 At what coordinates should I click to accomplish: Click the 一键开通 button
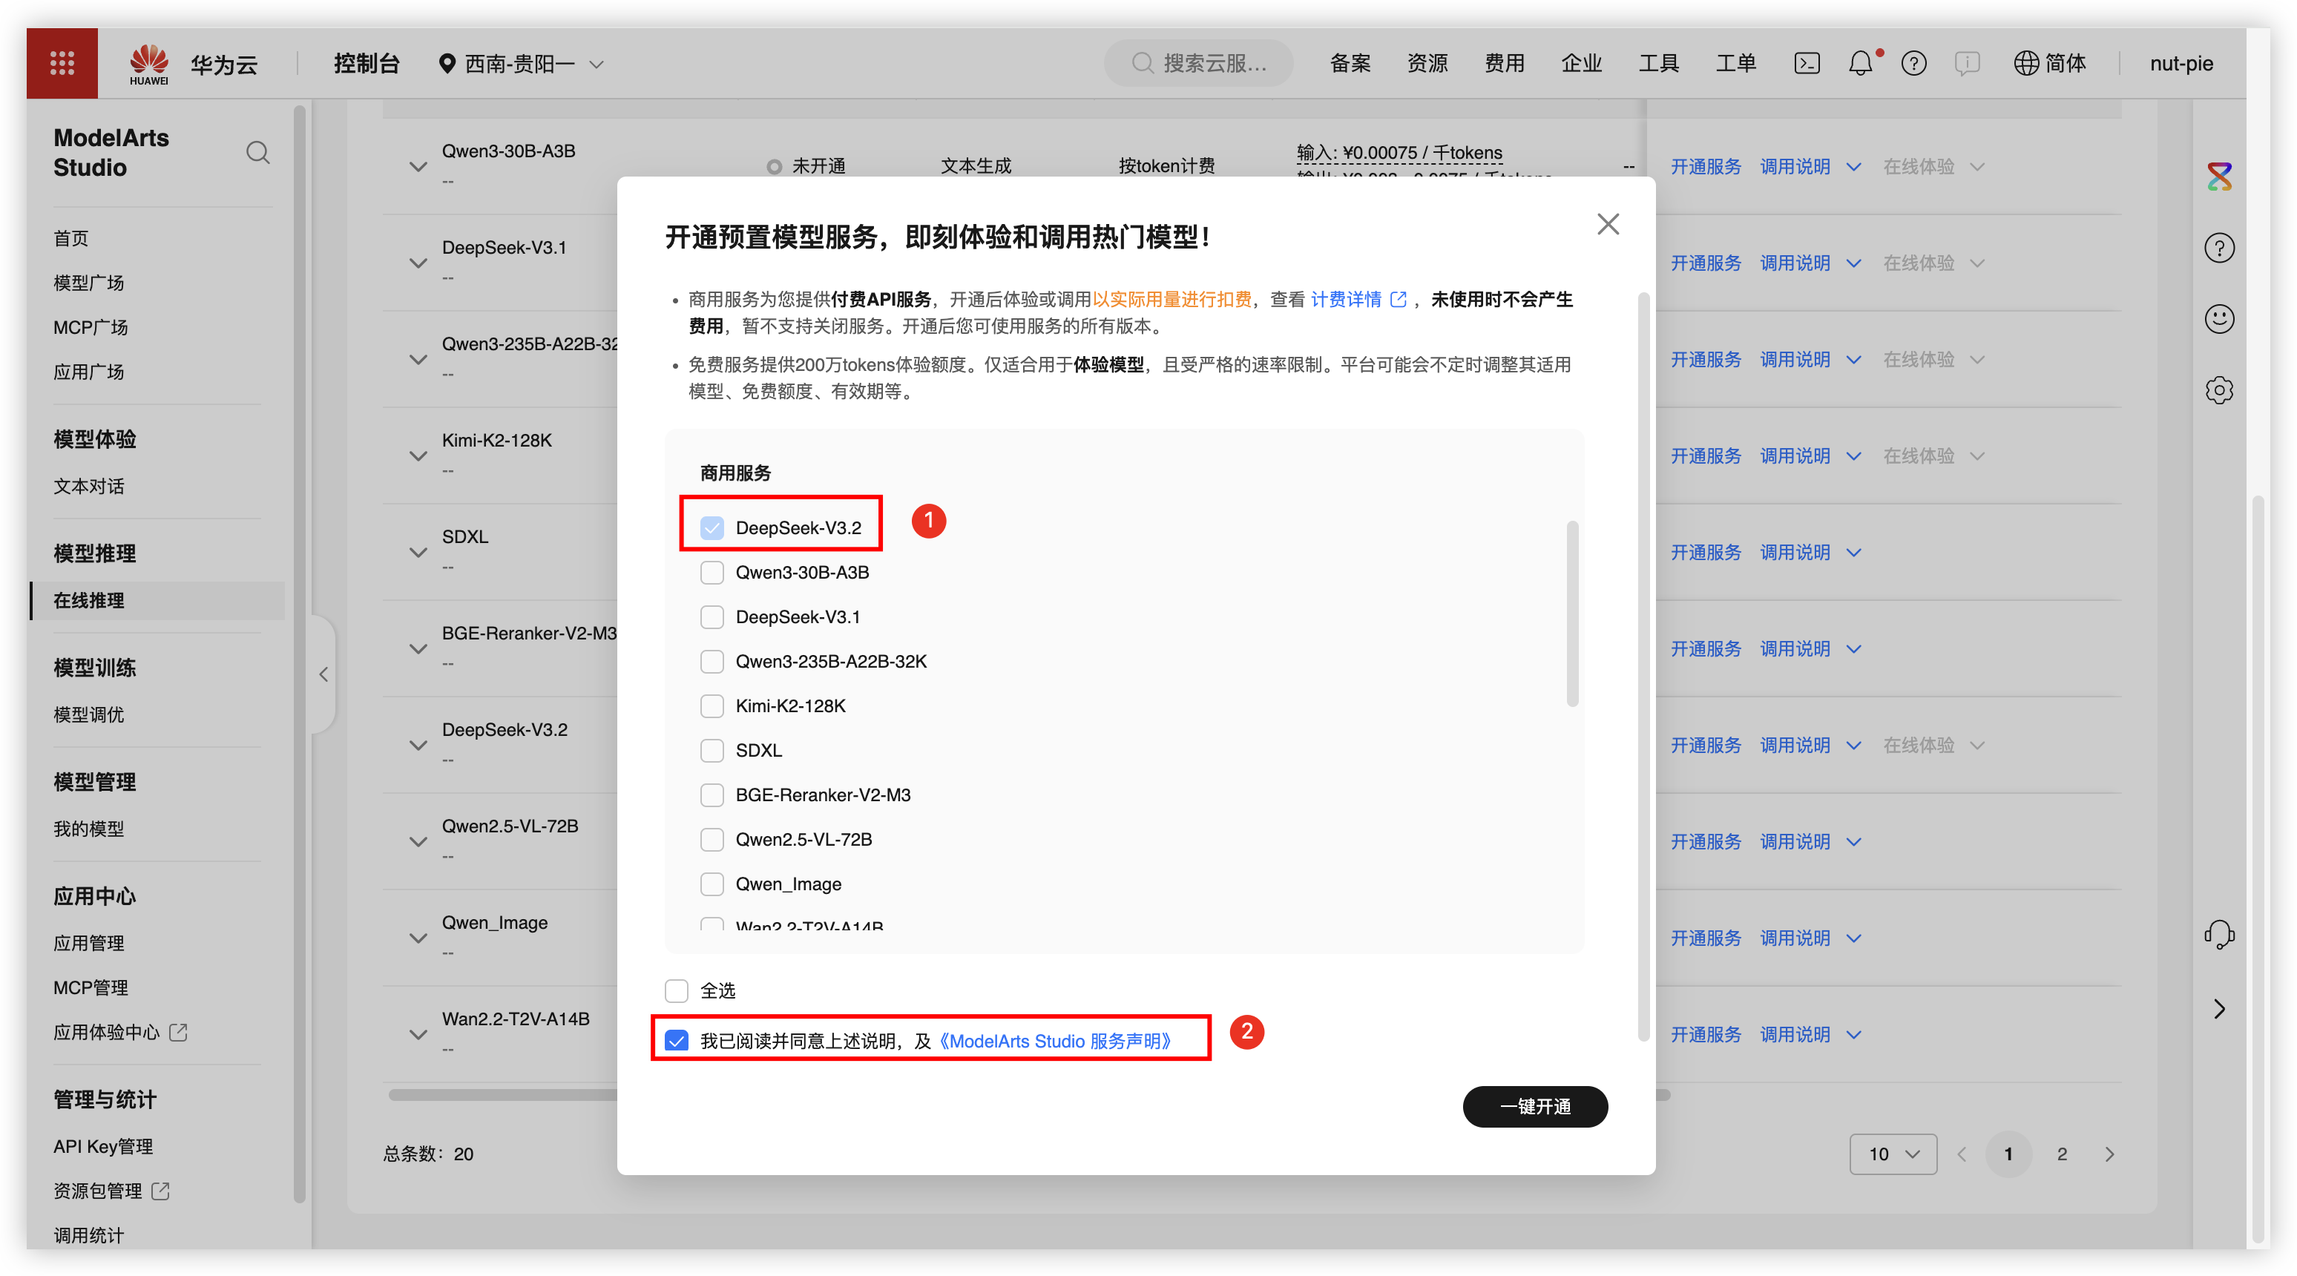click(x=1534, y=1107)
